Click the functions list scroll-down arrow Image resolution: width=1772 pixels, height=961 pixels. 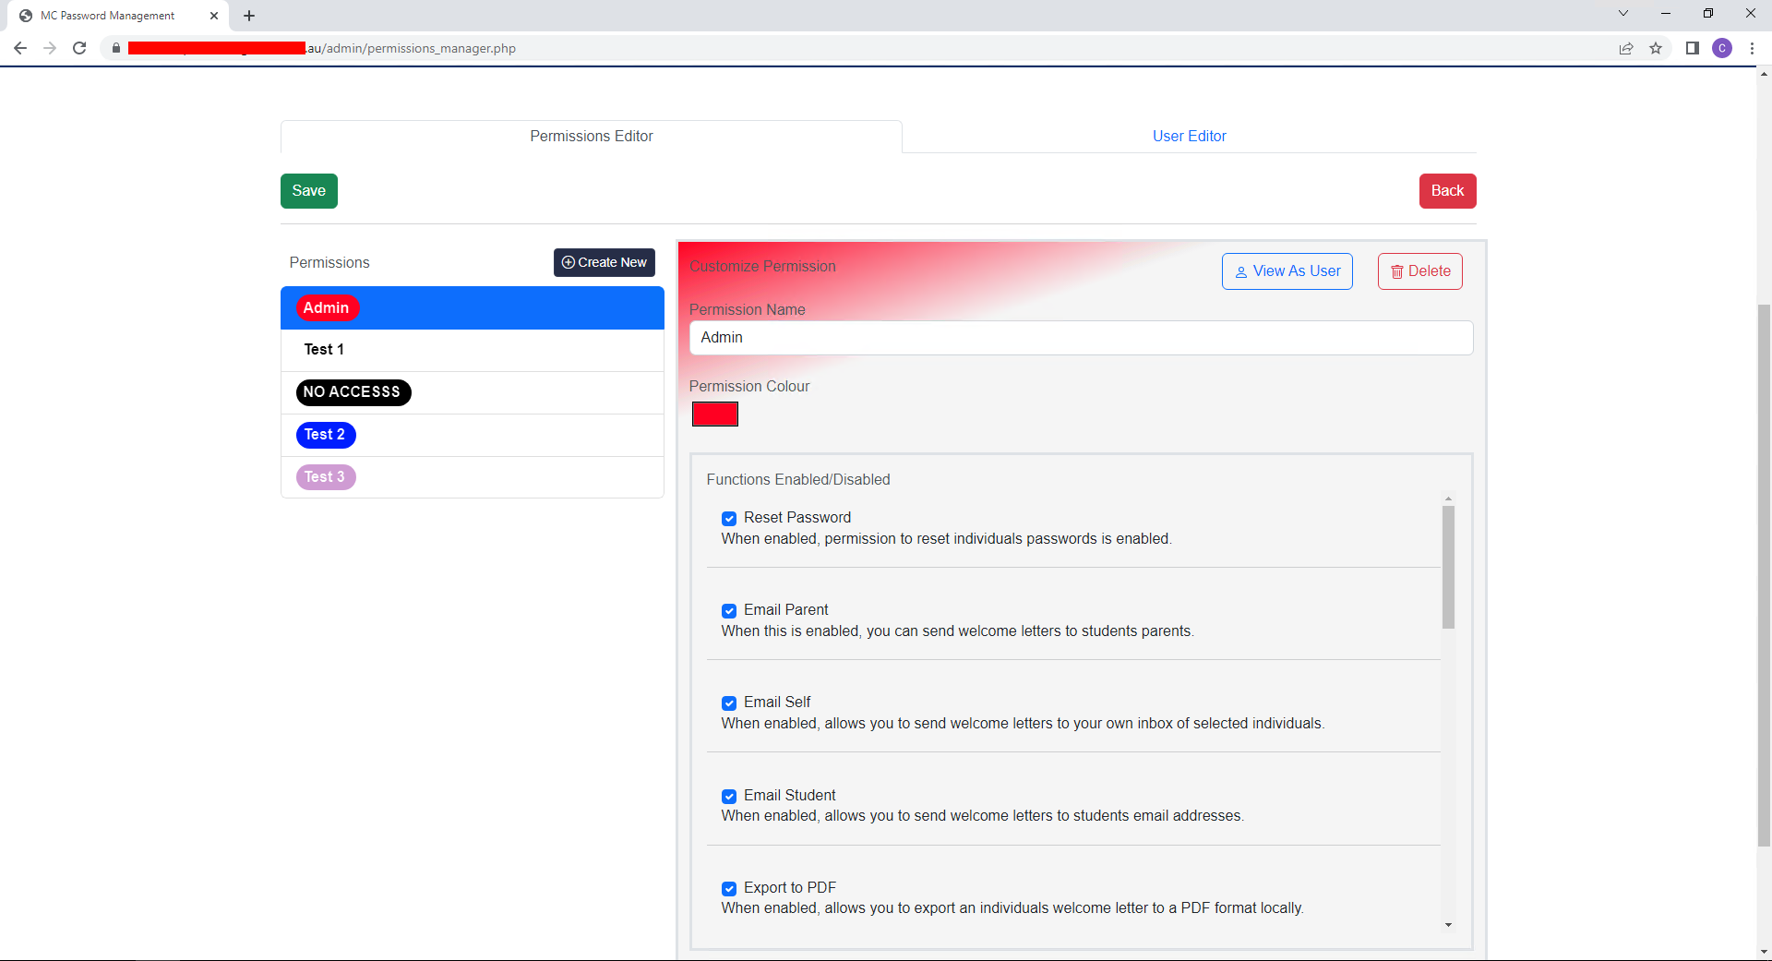click(x=1447, y=924)
